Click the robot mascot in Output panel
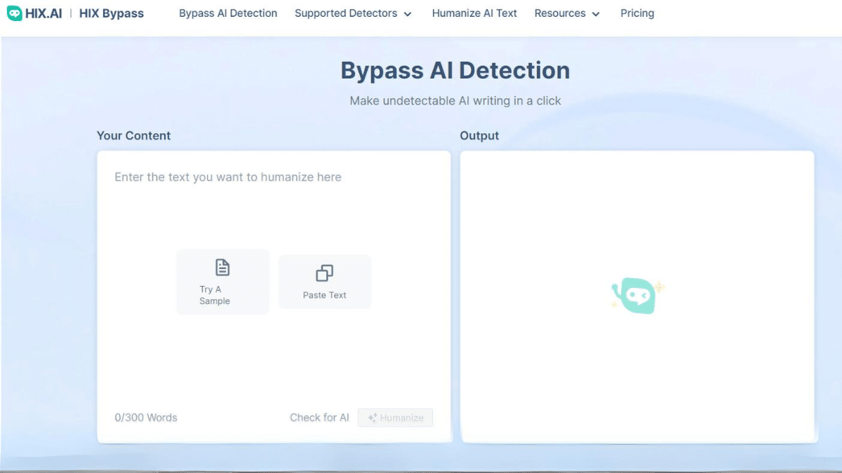842x473 pixels. pos(636,295)
